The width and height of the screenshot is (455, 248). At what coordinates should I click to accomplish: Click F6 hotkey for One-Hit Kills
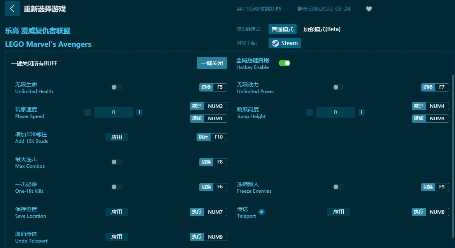tap(213, 187)
